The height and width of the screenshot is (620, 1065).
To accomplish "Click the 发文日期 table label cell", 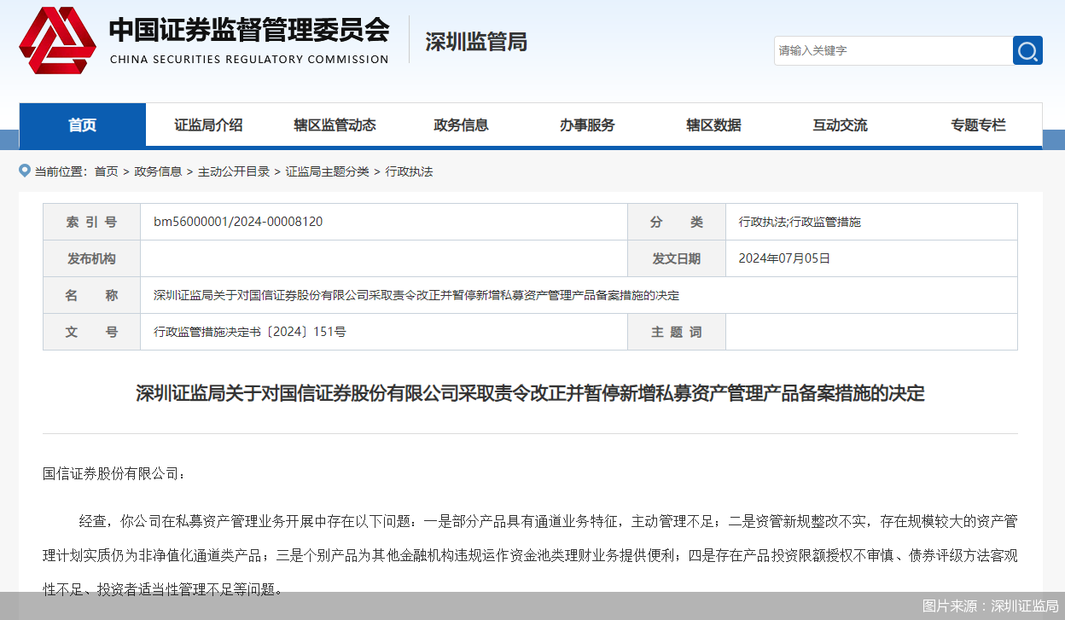I will click(677, 258).
